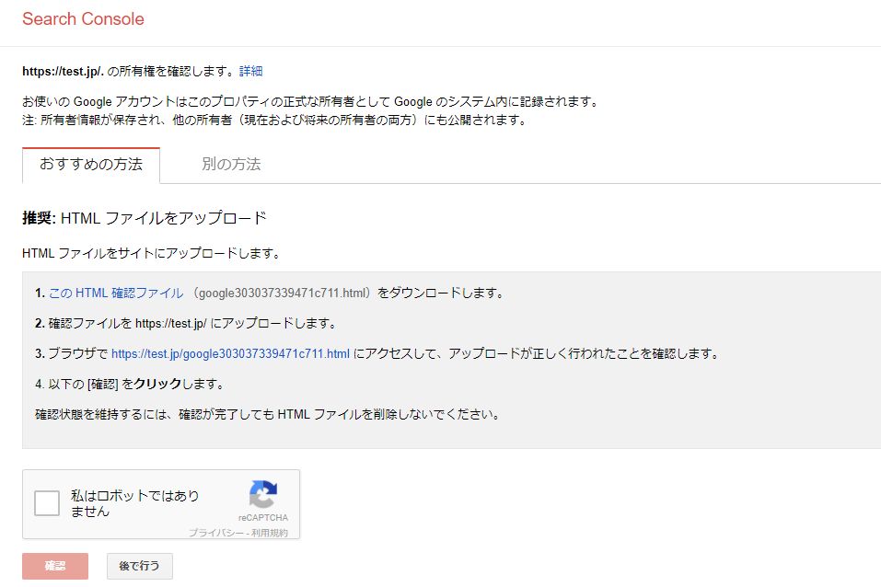Click step 4 以下の [確認] をクリック text
The height and width of the screenshot is (587, 881).
tap(130, 385)
